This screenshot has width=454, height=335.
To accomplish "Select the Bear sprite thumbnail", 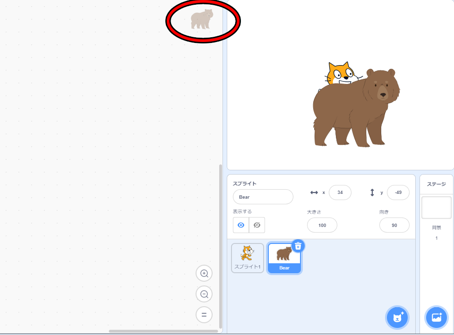I will pos(284,258).
